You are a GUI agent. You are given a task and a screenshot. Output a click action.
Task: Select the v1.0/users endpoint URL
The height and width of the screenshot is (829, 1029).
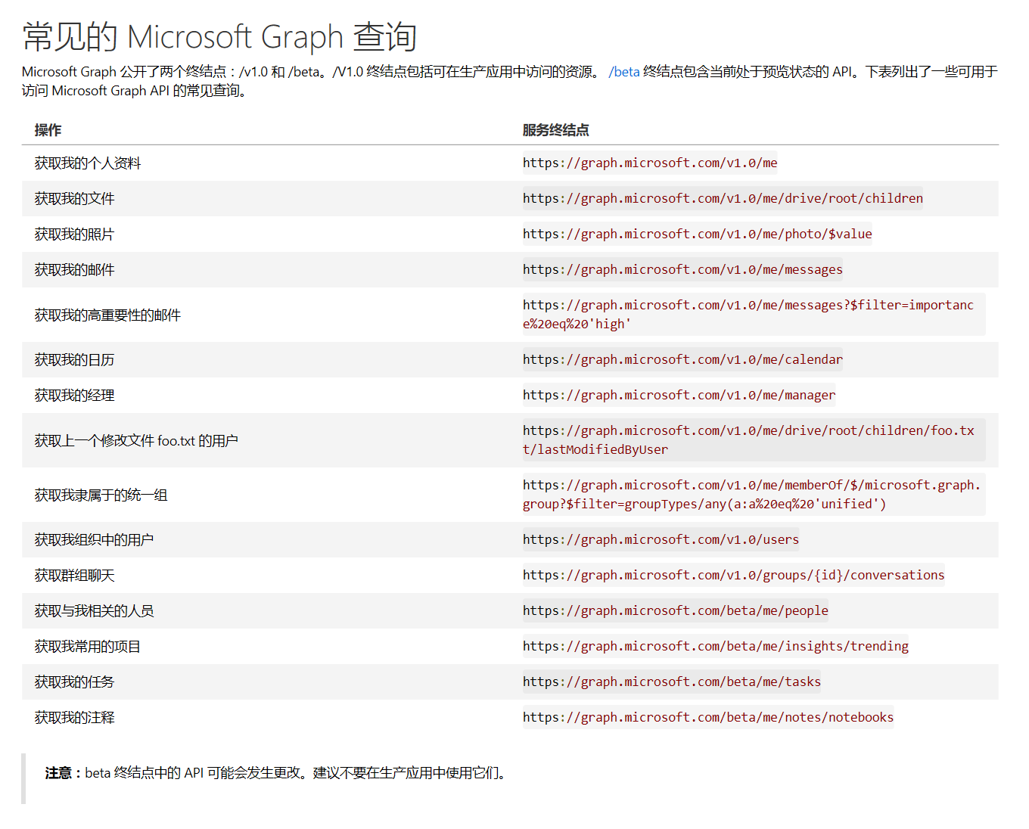click(660, 539)
